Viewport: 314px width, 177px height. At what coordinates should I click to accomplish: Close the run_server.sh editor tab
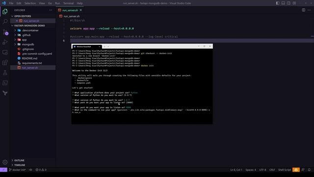pos(80,10)
